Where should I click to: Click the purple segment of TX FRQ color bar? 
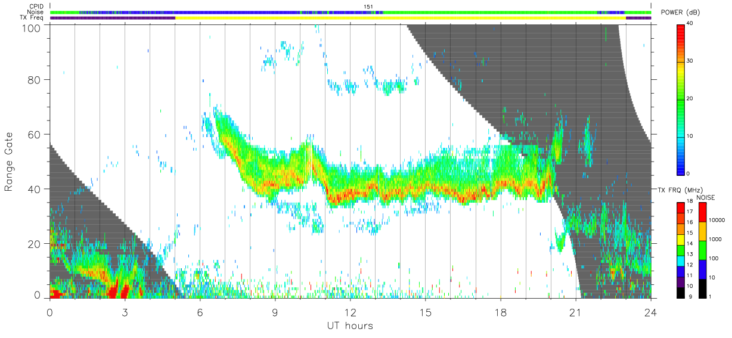(x=682, y=282)
